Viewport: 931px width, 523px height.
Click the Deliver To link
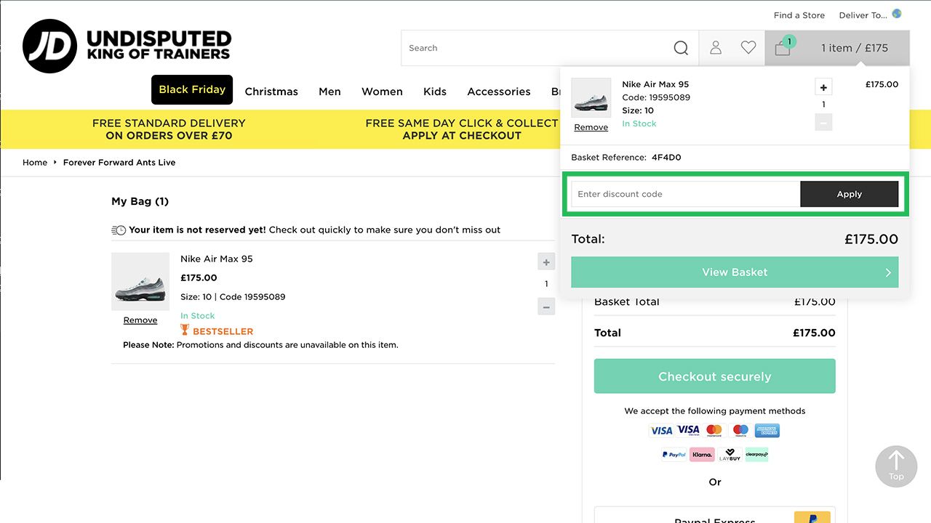coord(863,15)
